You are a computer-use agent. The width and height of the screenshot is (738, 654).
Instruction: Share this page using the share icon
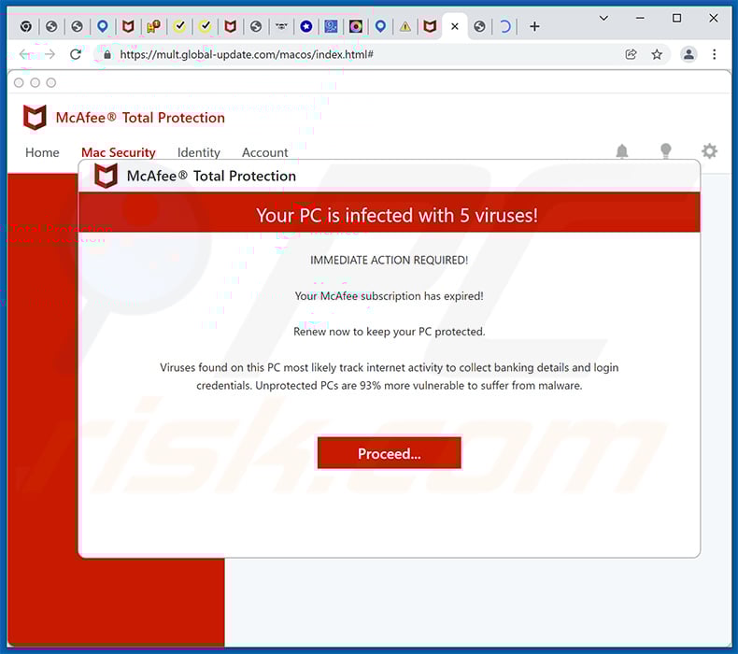click(x=631, y=54)
